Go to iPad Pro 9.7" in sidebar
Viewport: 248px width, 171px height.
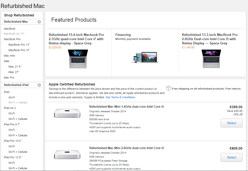click(x=12, y=124)
